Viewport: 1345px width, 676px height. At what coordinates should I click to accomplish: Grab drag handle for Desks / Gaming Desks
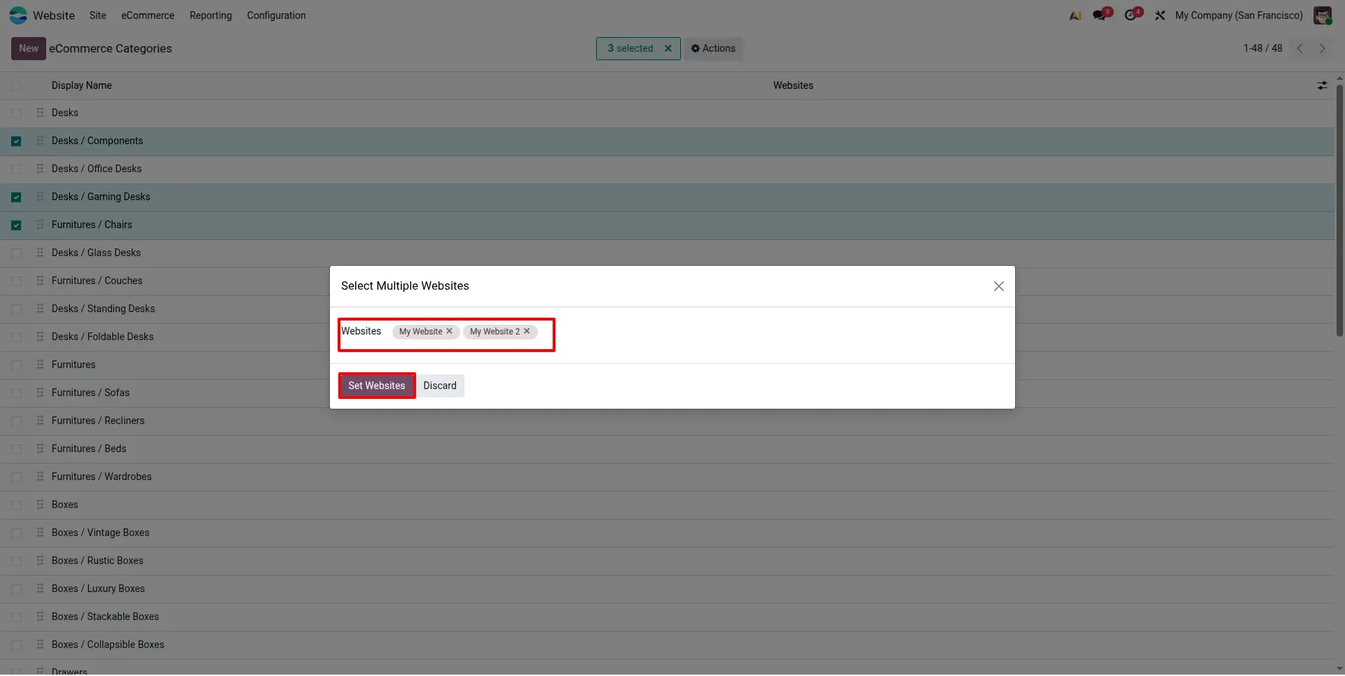click(40, 197)
